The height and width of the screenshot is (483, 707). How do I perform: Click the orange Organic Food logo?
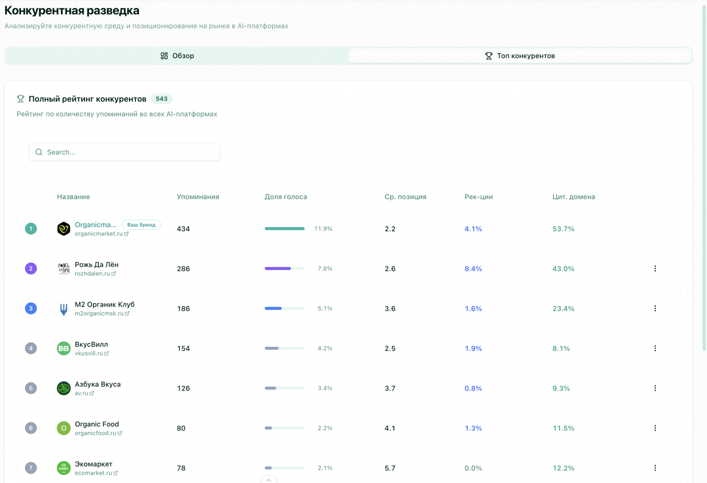tap(63, 428)
